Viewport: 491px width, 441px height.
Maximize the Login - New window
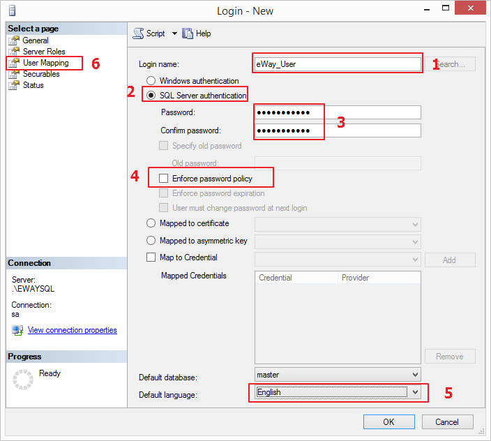(x=446, y=8)
